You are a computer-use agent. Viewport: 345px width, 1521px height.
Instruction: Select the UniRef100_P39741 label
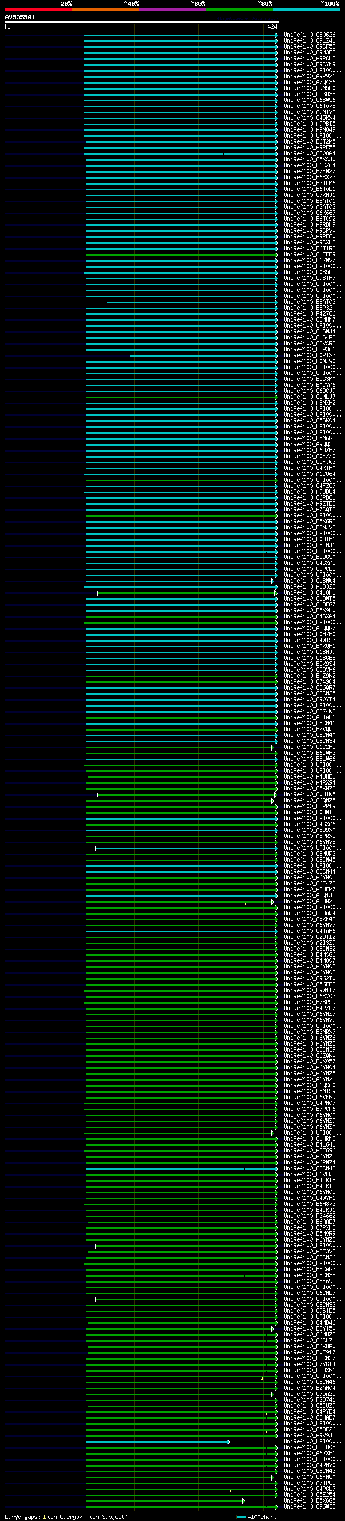(x=309, y=1400)
